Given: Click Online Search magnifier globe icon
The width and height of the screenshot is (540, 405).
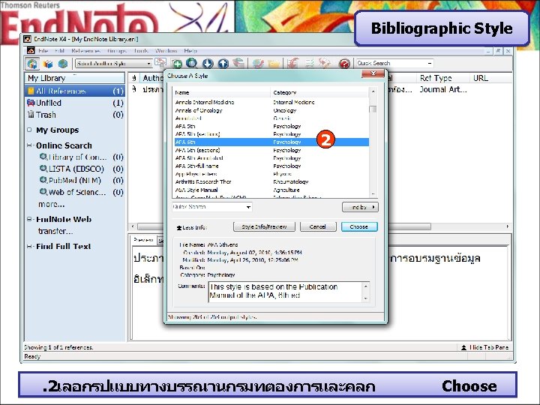Looking at the screenshot, I should tap(192, 63).
